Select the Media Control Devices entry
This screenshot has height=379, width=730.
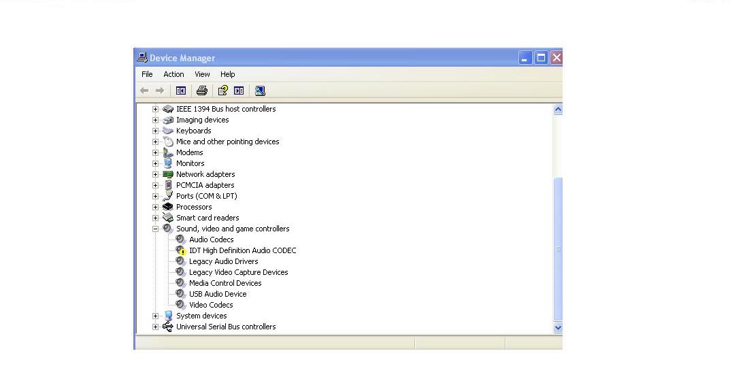point(225,283)
